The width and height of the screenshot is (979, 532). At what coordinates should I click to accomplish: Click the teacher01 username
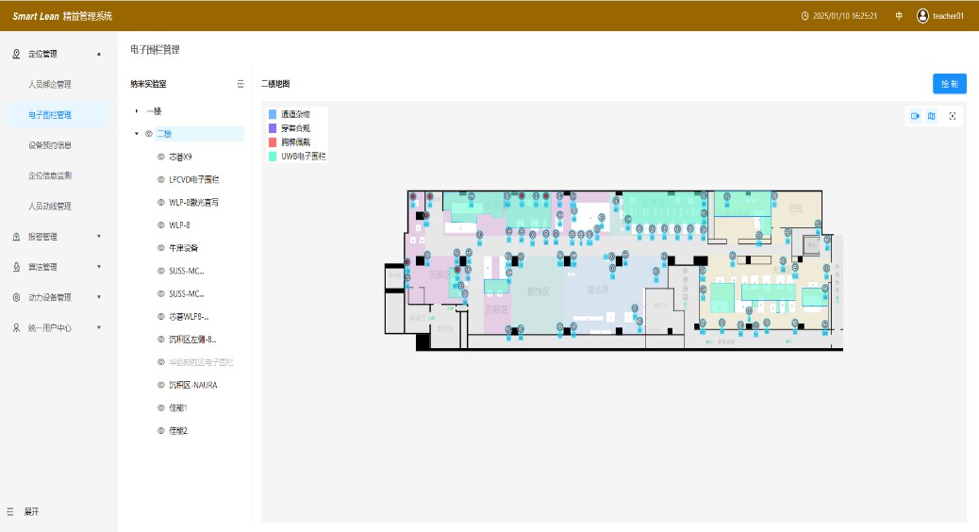click(949, 16)
